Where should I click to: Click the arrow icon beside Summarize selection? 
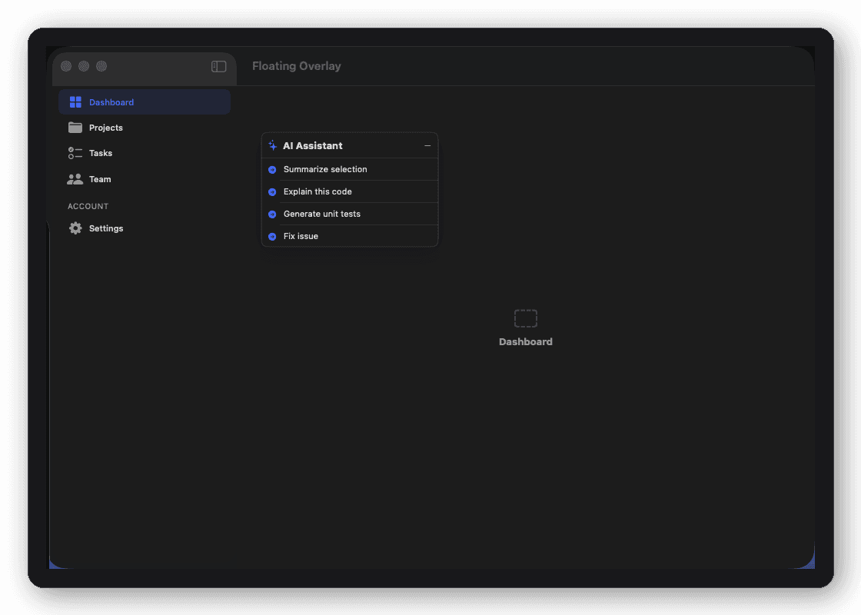click(272, 170)
